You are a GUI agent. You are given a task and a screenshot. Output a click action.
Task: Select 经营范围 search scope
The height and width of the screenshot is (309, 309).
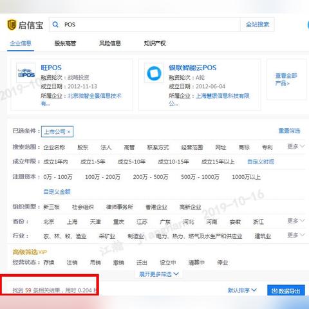[192, 147]
